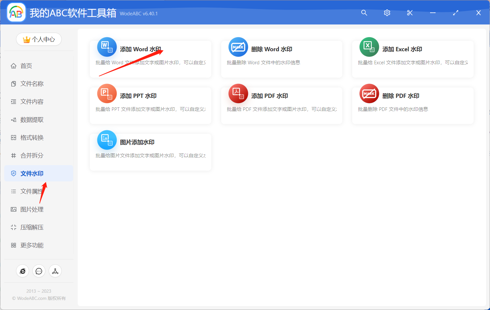The image size is (490, 310).
Task: Select the 删除 Word 水印 MARK icon
Action: 238,47
